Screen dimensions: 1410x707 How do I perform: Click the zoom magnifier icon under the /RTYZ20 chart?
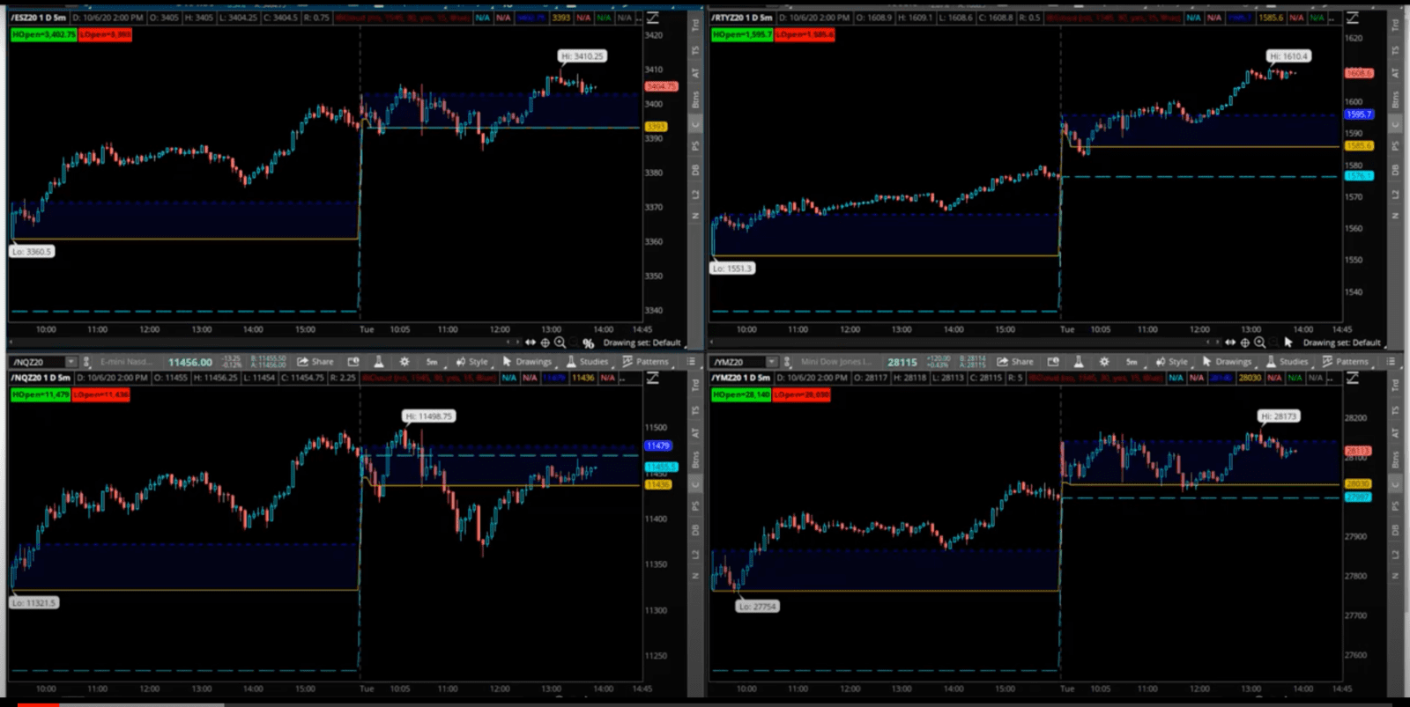pos(1259,342)
